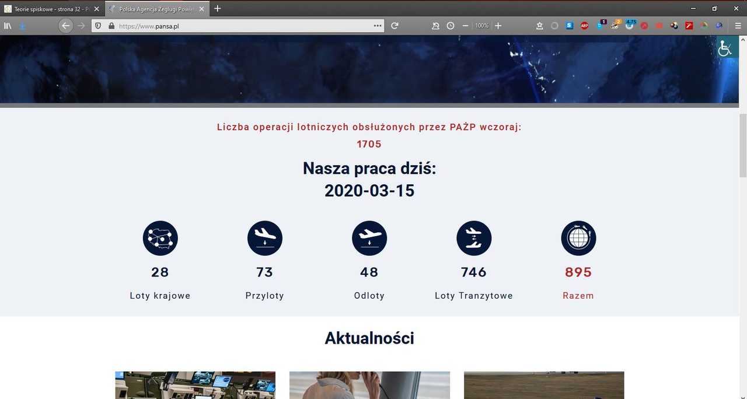
Task: Click the red camera-like extension icon
Action: (x=659, y=26)
